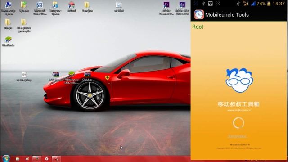Tap the website link below Chinese title
Screen dimensions: 288x162
239,110
